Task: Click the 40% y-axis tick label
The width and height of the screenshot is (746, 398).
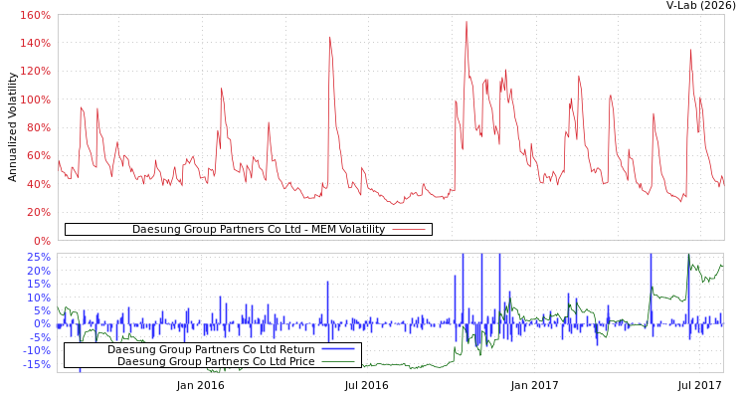Action: 38,184
